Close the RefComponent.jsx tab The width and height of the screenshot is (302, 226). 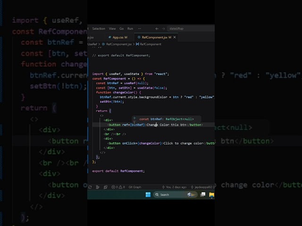point(175,37)
